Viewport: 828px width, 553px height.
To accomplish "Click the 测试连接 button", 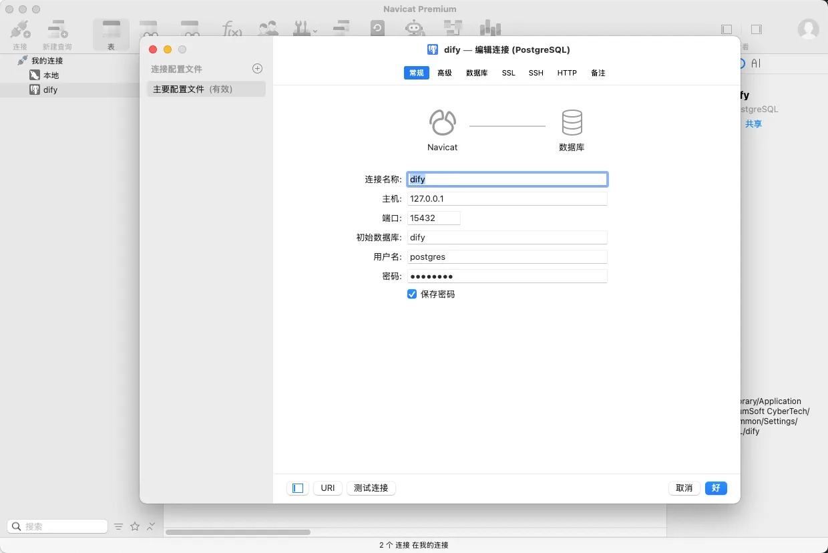I will (x=371, y=488).
